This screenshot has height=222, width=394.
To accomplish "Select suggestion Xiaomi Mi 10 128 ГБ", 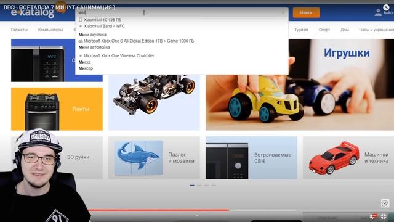I will [x=102, y=20].
